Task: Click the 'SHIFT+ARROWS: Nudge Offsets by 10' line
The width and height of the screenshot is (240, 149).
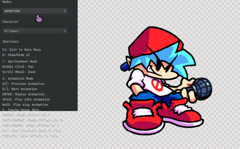Action: tap(32, 120)
